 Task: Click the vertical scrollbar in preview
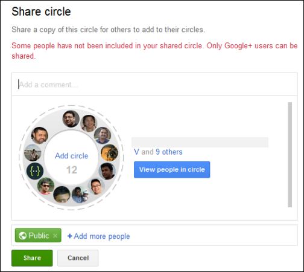coord(290,155)
